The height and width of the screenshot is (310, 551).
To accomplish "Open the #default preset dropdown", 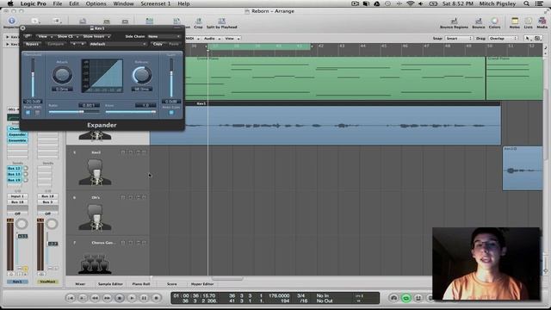I will tap(118, 44).
